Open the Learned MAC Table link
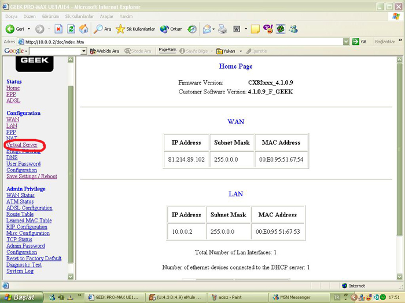 pyautogui.click(x=29, y=220)
